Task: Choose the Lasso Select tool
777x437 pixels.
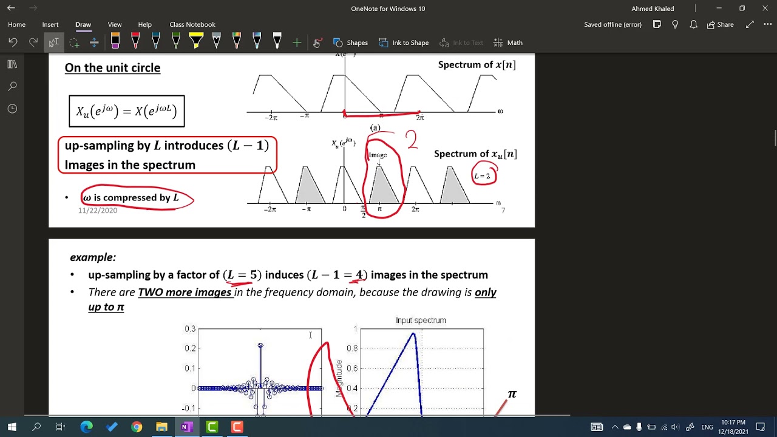Action: (74, 42)
